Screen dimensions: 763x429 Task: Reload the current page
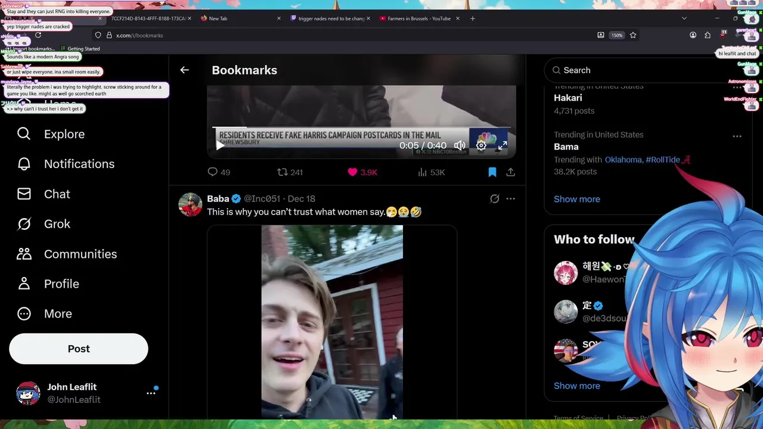38,35
